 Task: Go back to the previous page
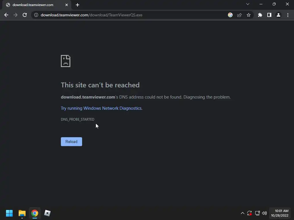click(6, 15)
